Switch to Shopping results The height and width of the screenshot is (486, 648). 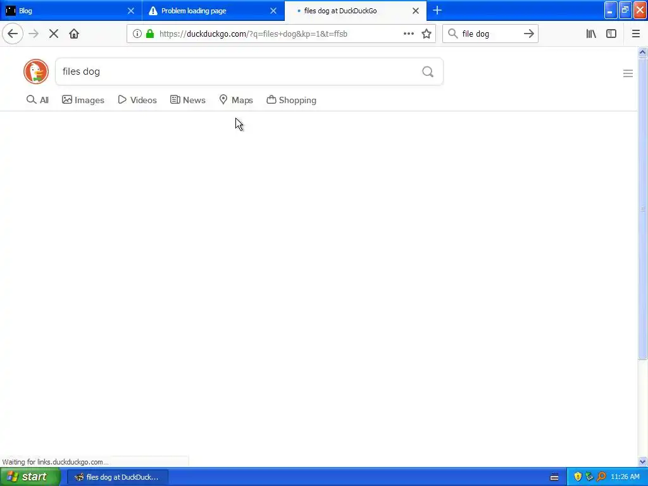[291, 100]
